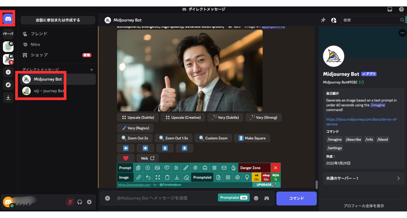Viewport: 407px width, 218px height.
Task: Click Promptalot fingerprint icon
Action: coord(195,168)
